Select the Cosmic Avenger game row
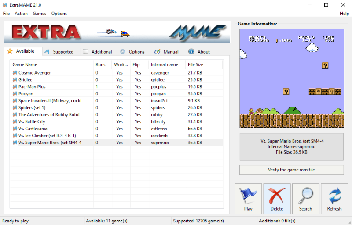The image size is (352, 225). coord(34,73)
